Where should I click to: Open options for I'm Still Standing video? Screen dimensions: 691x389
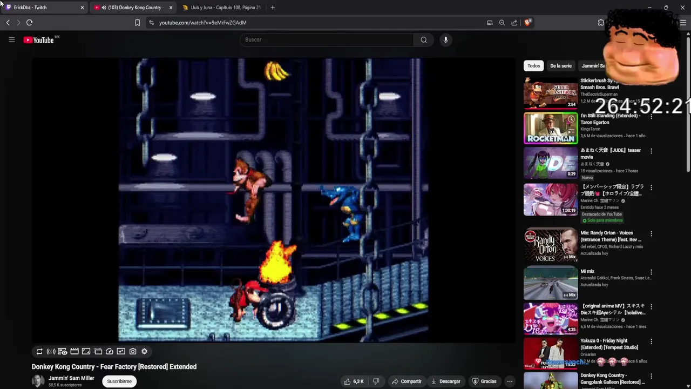pyautogui.click(x=651, y=117)
